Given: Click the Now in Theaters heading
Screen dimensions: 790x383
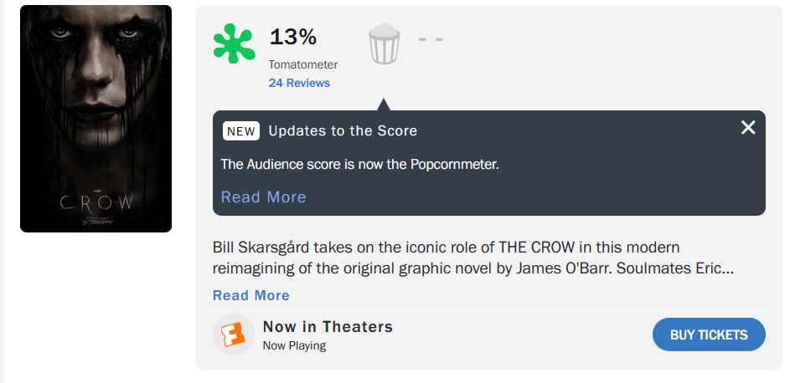Looking at the screenshot, I should pyautogui.click(x=328, y=327).
